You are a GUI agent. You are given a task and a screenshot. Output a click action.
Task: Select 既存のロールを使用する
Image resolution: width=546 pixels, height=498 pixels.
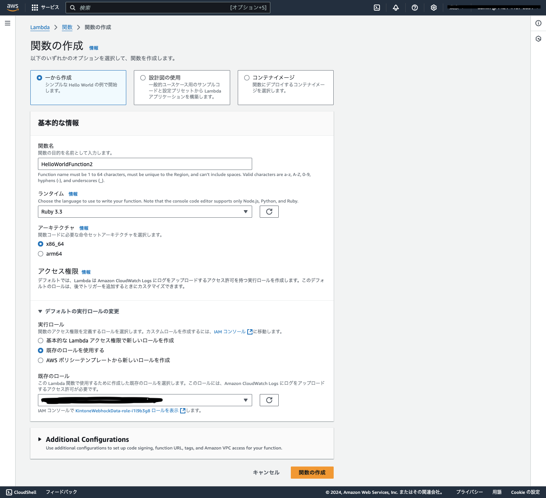[x=41, y=350]
